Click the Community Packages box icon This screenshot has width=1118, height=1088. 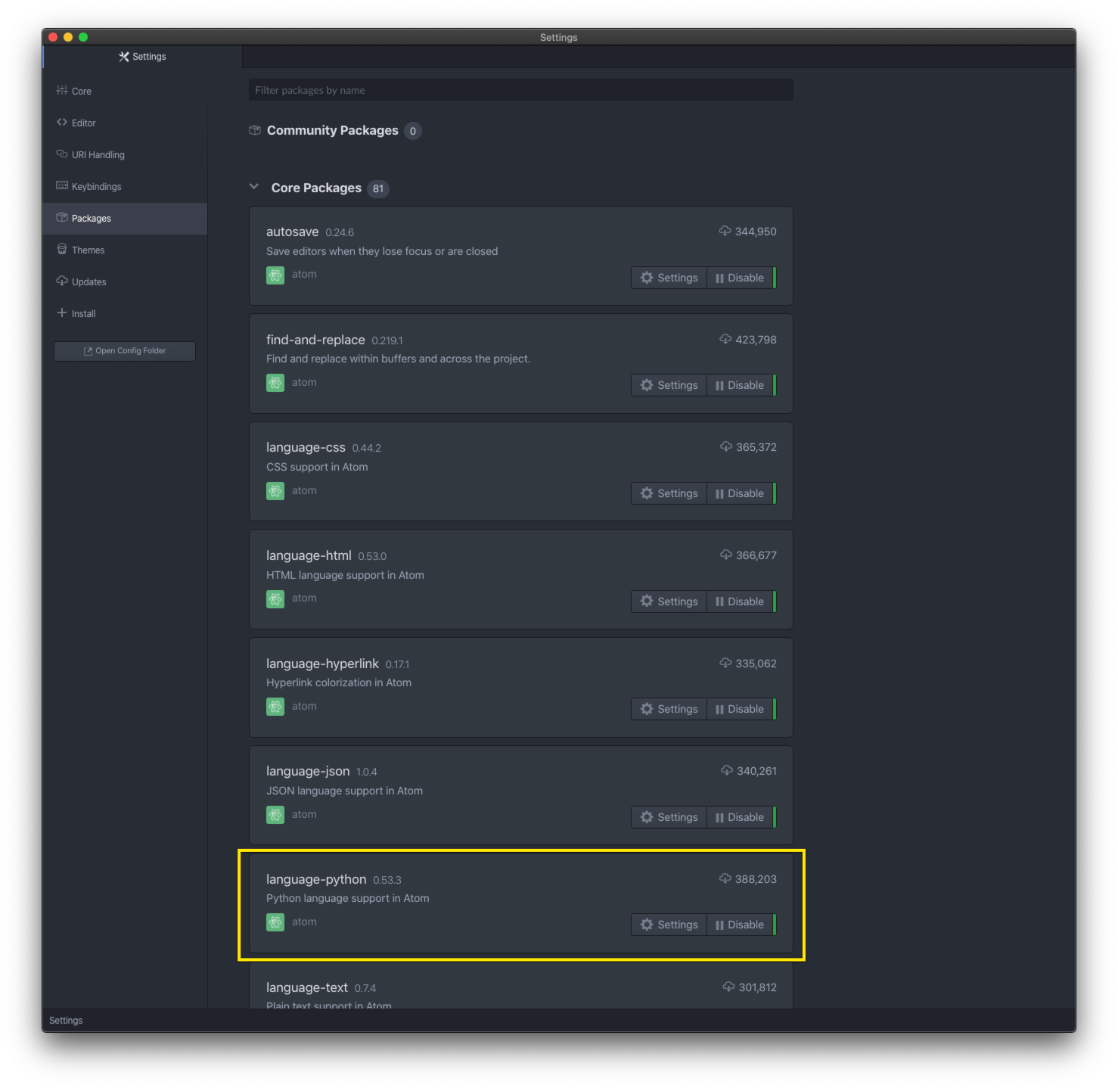tap(255, 130)
